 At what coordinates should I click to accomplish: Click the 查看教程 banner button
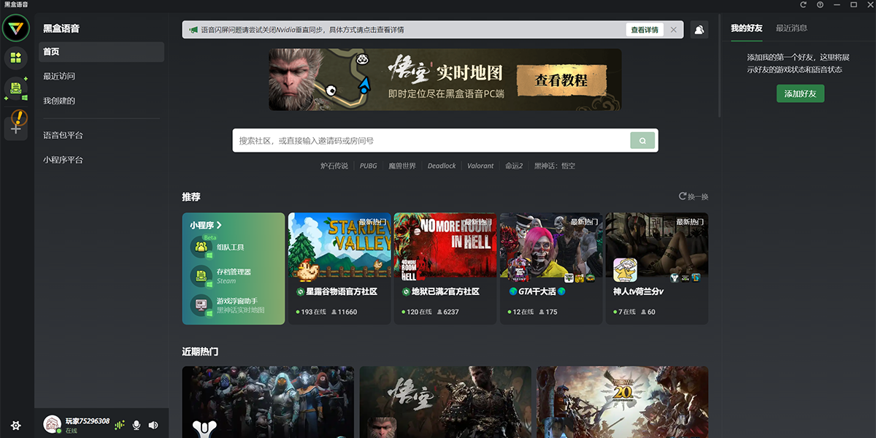tap(561, 80)
